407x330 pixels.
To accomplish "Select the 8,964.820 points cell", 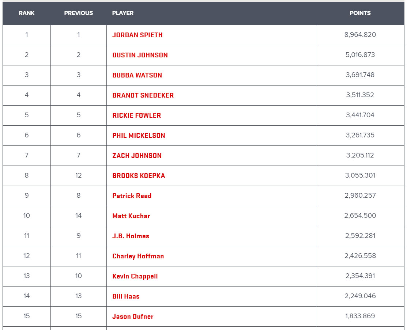I will (360, 35).
